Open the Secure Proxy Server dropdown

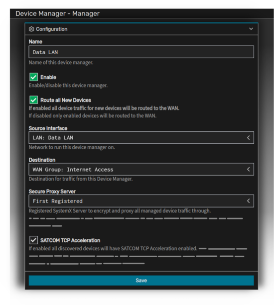click(x=141, y=201)
